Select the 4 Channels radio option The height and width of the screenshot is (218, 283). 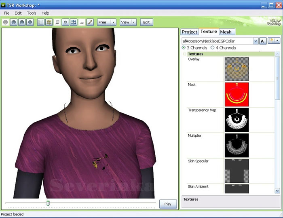click(213, 48)
